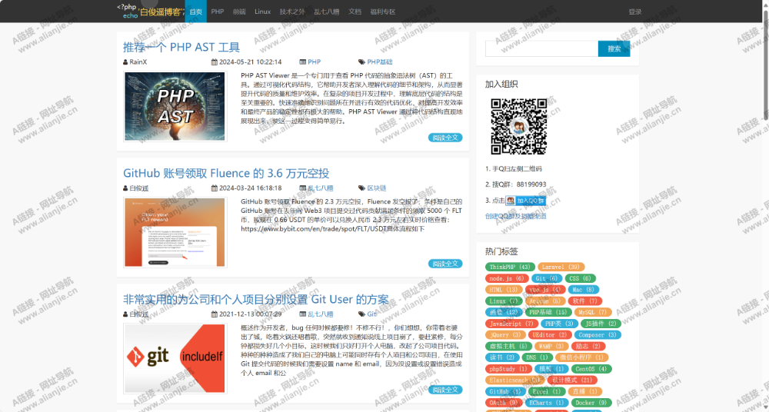The image size is (769, 412).
Task: Open the PHP AST post thumbnail
Action: 175,106
